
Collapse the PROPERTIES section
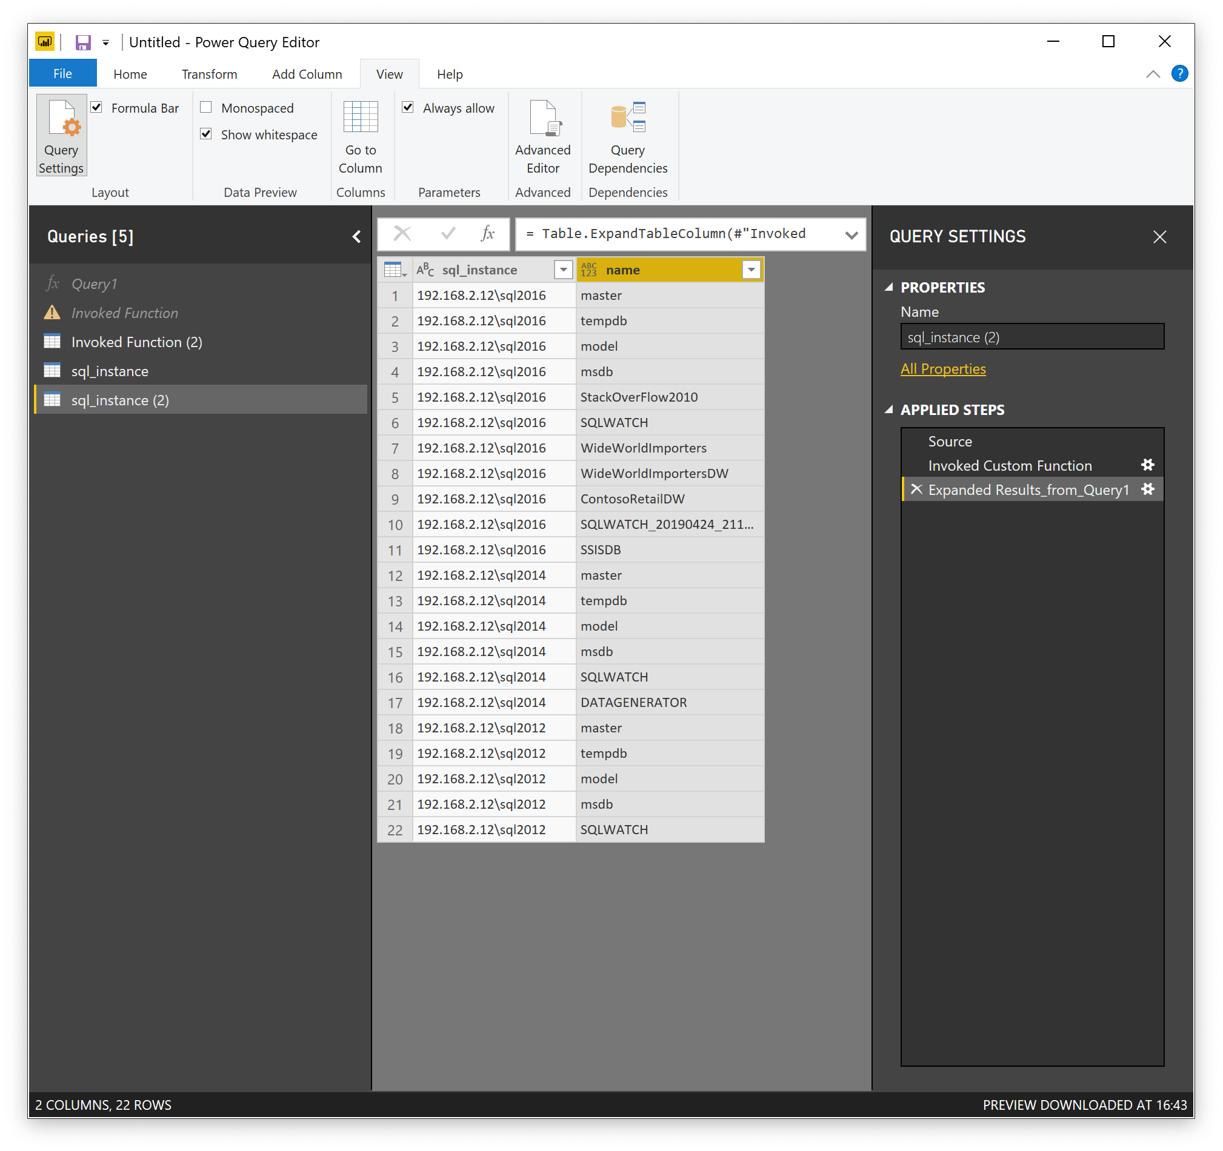[x=889, y=287]
